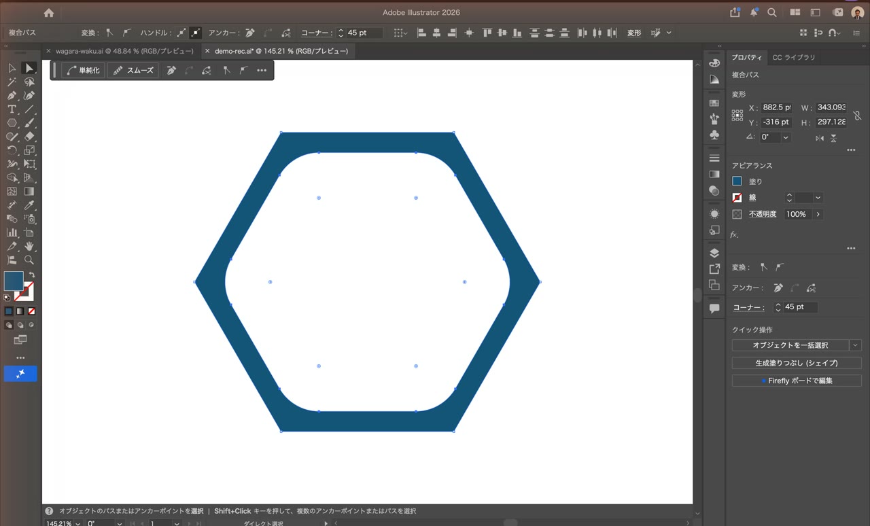Pick the Eraser tool

tap(29, 137)
